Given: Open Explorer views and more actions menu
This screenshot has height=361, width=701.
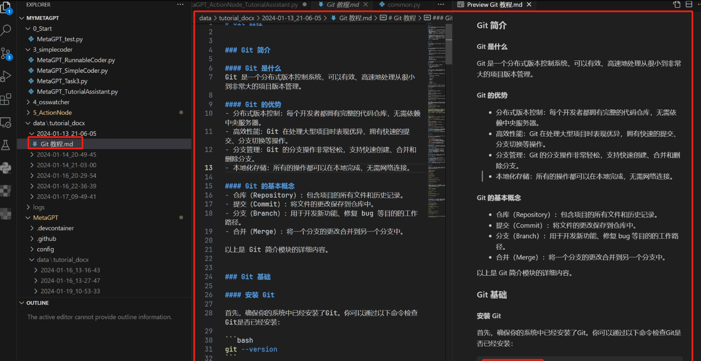Looking at the screenshot, I should click(x=180, y=5).
